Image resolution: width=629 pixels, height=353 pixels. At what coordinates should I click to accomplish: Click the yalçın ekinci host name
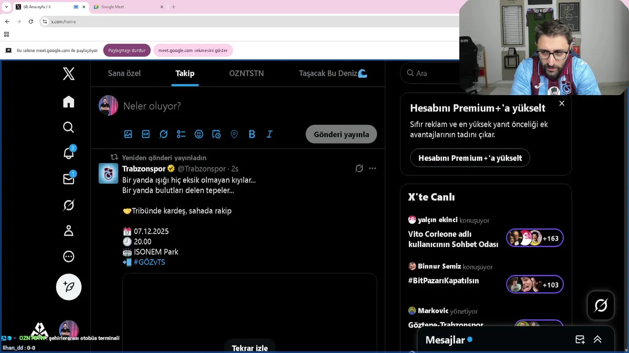tap(437, 220)
